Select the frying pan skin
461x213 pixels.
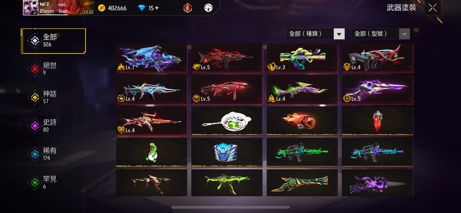click(226, 121)
